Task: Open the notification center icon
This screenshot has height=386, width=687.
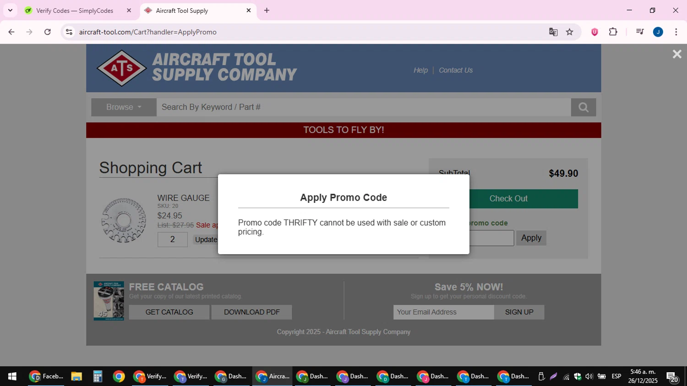Action: (x=672, y=377)
